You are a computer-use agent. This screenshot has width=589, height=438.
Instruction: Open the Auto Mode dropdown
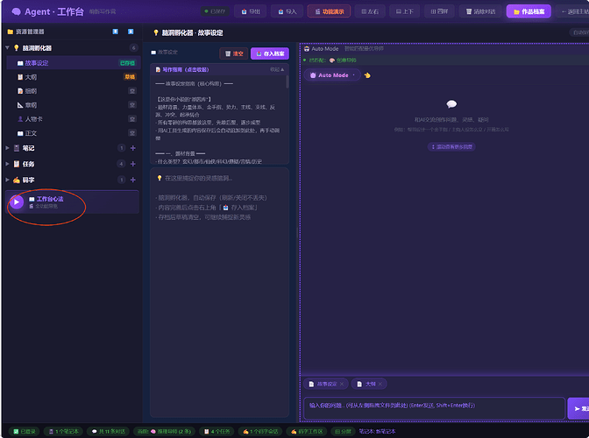pyautogui.click(x=332, y=75)
